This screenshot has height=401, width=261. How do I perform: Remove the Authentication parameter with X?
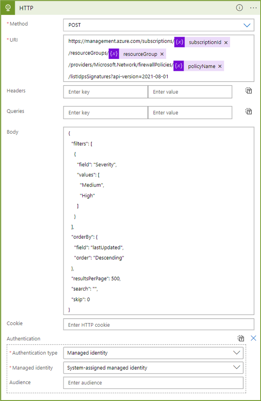[253, 338]
